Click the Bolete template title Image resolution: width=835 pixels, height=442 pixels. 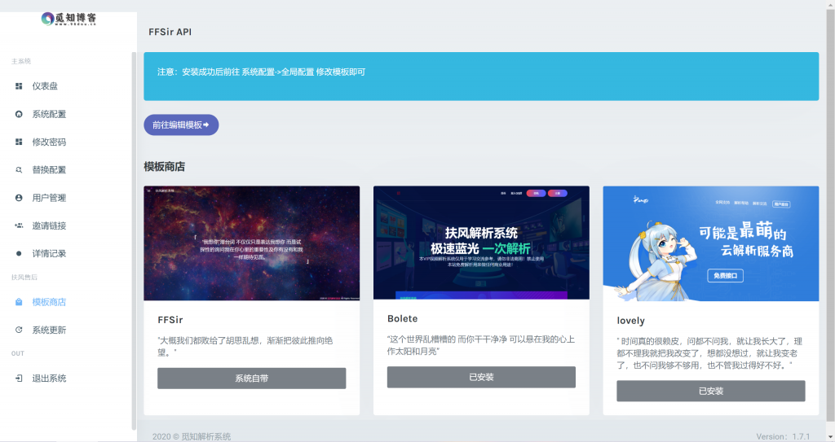pos(403,318)
